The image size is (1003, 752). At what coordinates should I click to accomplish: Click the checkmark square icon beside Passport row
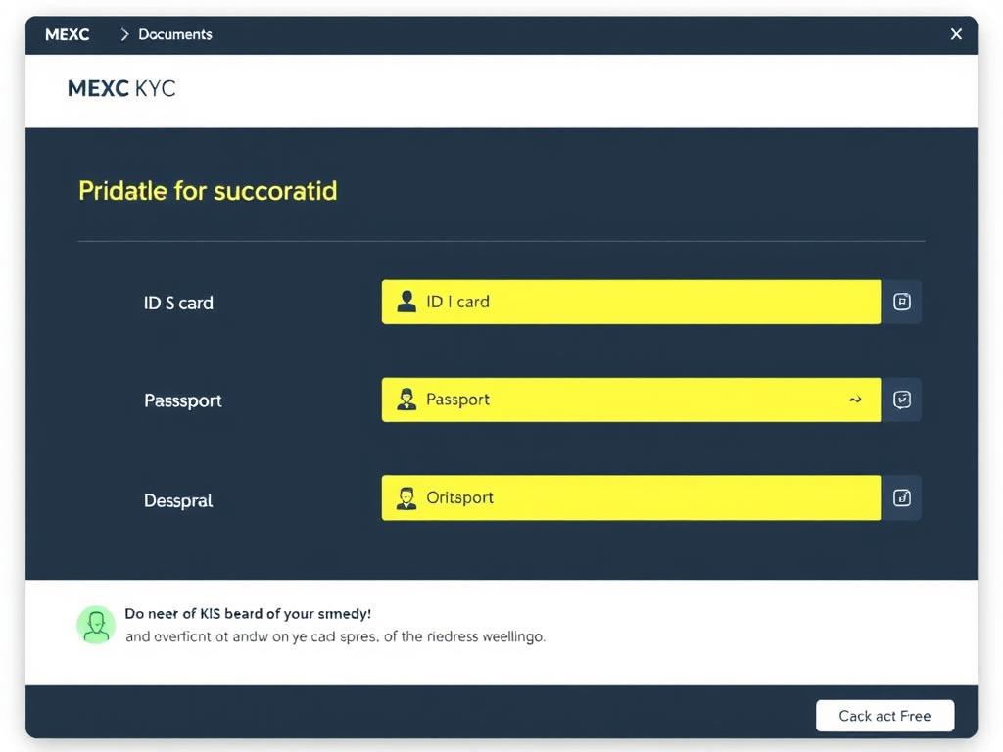tap(901, 399)
